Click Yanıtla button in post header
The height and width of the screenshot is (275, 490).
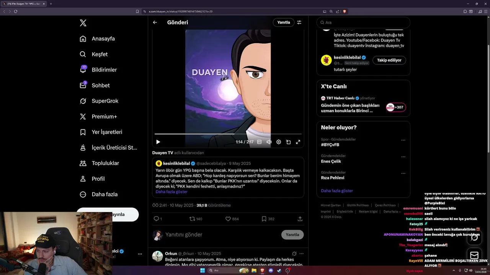[284, 23]
